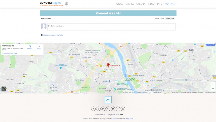This screenshot has width=216, height=122.
Task: Click the Zaloguj się map button
Action: click(210, 45)
